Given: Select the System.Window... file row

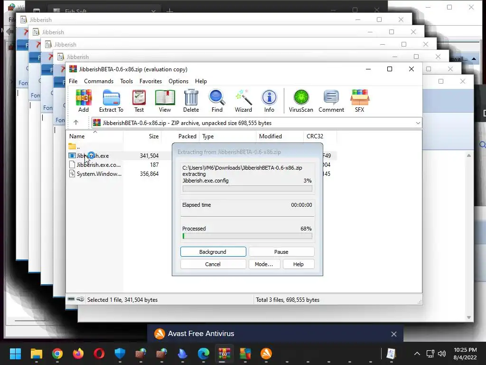Looking at the screenshot, I should [x=119, y=174].
